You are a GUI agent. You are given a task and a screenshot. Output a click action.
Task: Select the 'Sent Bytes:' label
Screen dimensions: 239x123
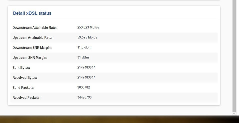tap(21, 67)
